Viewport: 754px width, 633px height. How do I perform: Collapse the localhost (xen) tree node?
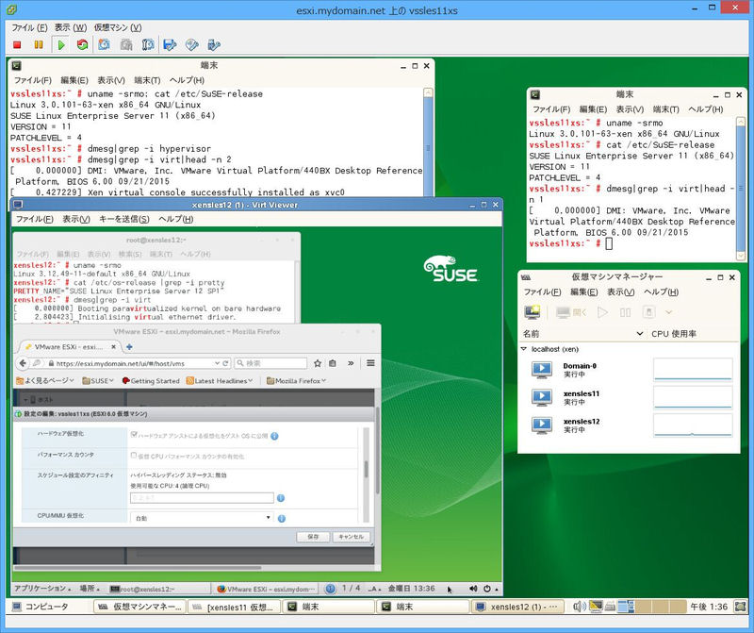[524, 349]
